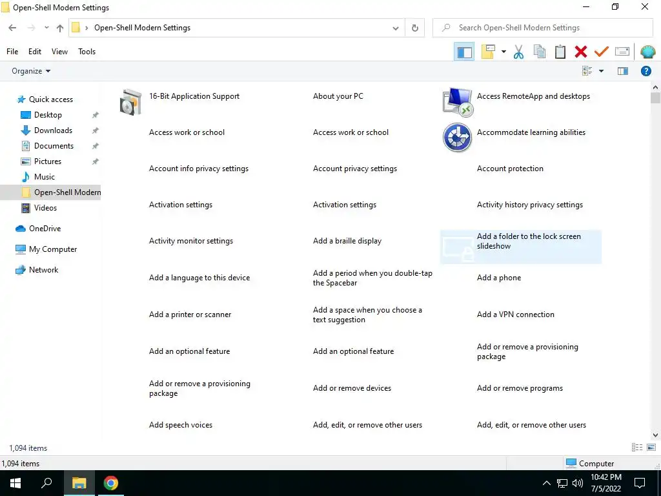Select Add or remove programs item
661x496 pixels.
coord(520,388)
